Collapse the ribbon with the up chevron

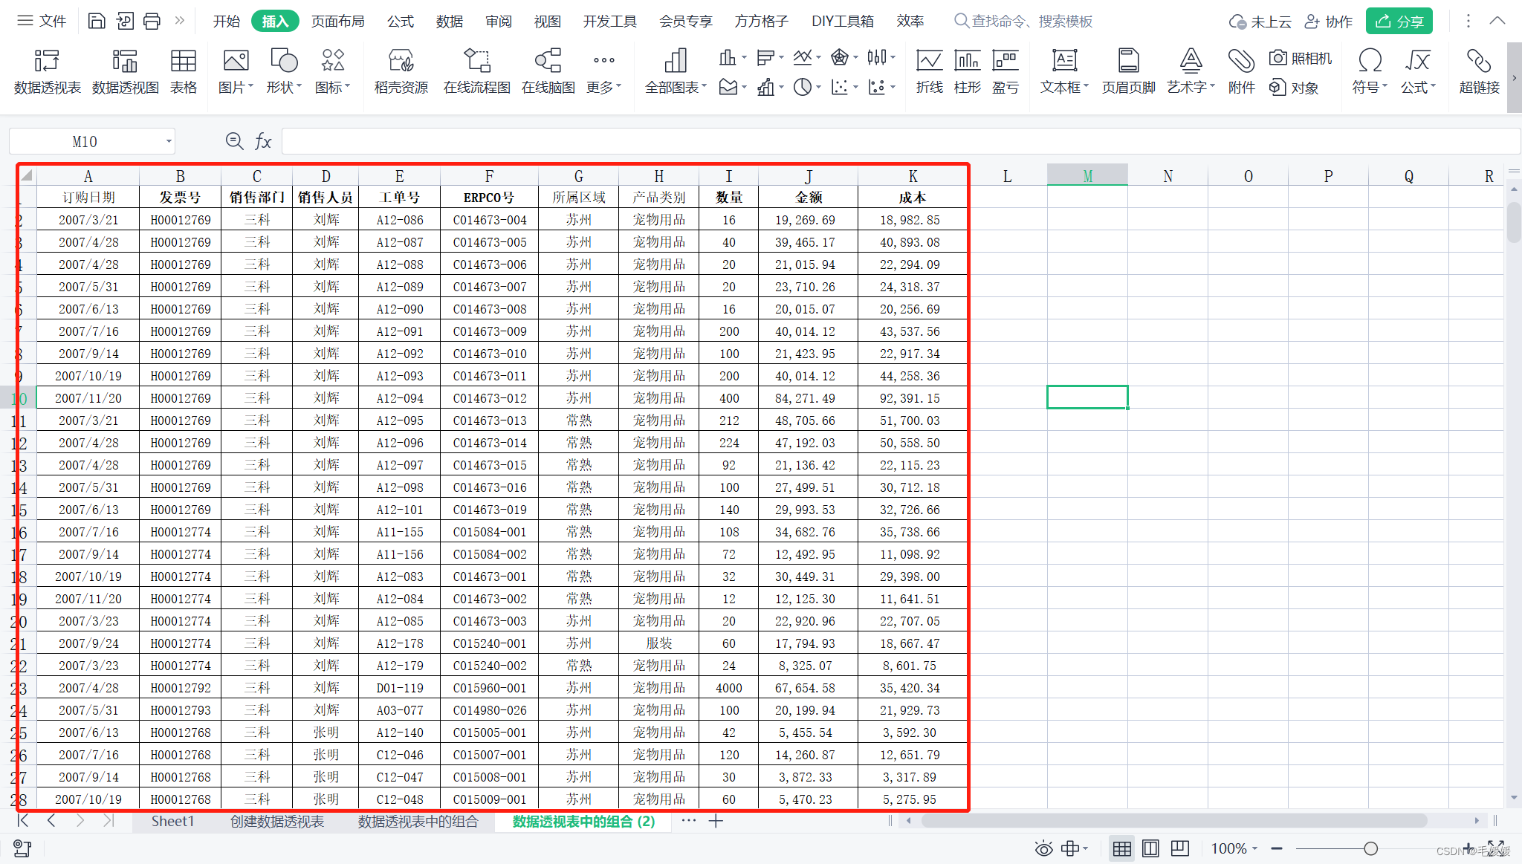pos(1497,21)
